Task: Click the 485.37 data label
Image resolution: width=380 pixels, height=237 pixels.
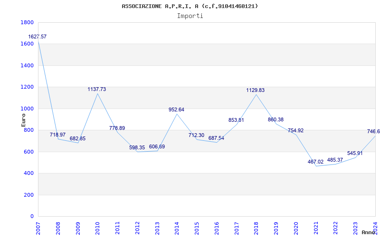Action: tap(335, 160)
